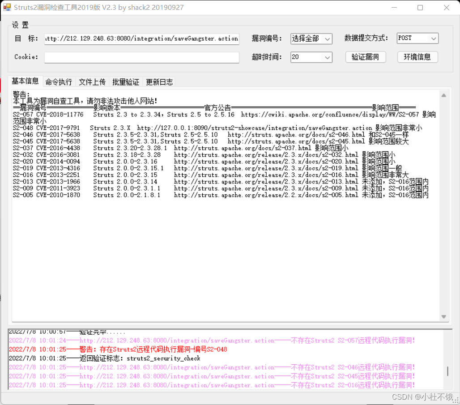Click the log line about S2-045
Screen dimensions: 460x405
point(212,376)
